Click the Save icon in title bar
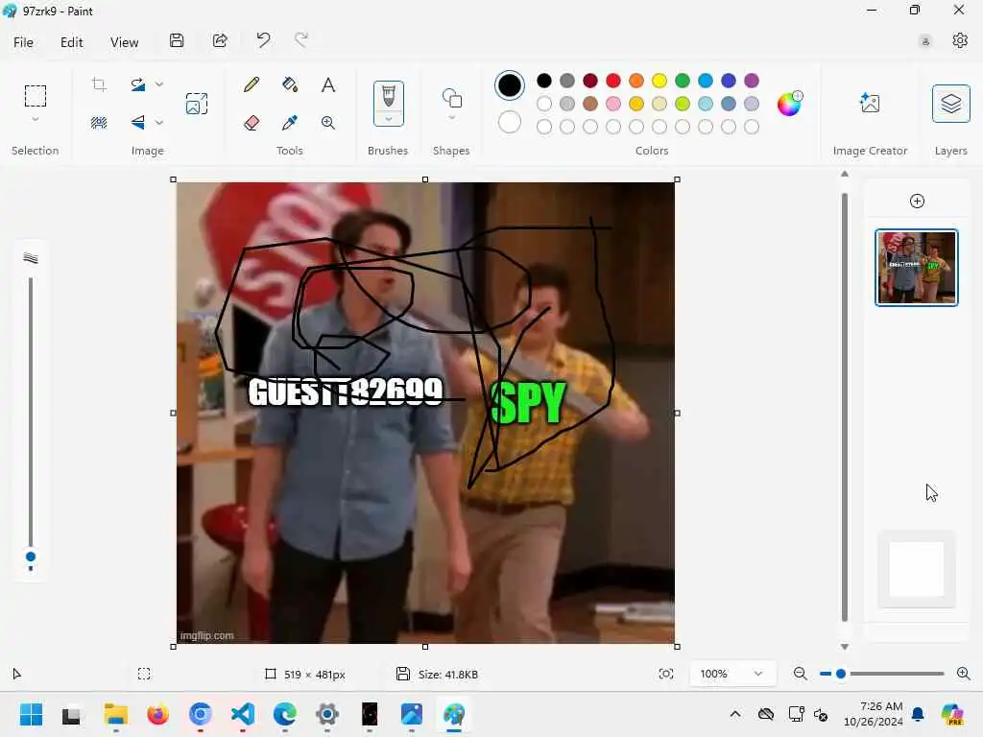 tap(177, 40)
